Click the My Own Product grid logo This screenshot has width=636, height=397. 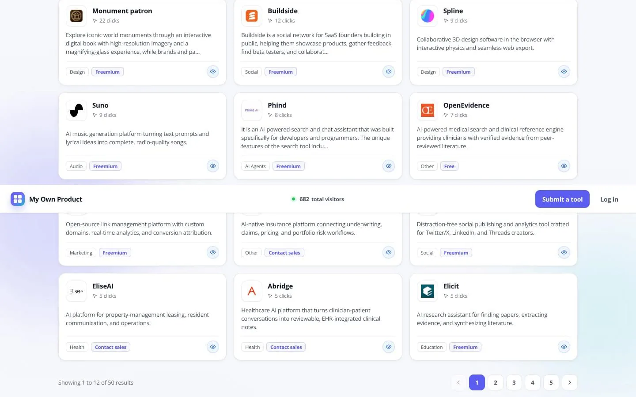pyautogui.click(x=18, y=199)
